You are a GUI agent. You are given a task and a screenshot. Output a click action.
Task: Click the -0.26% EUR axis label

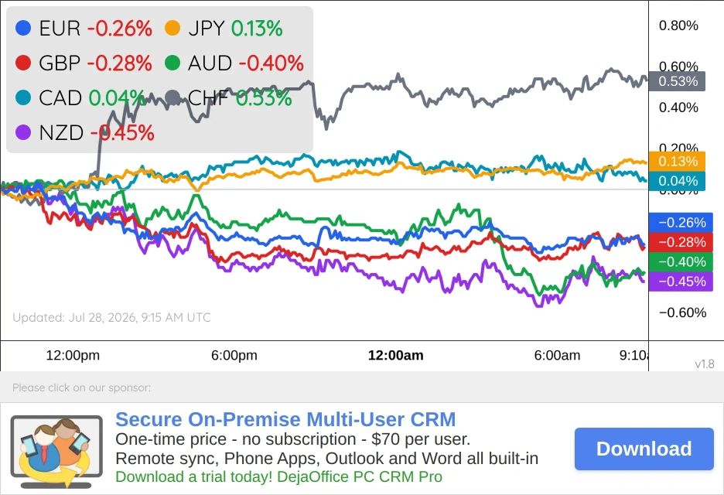click(681, 223)
